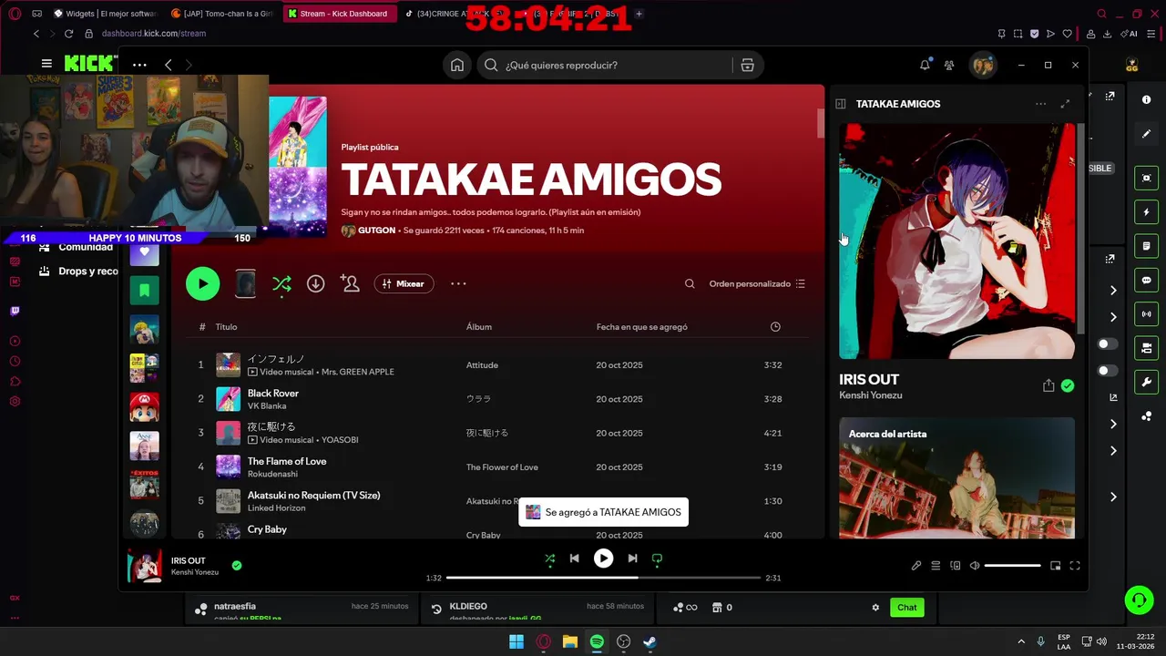
Task: Toggle repeat in the player bar
Action: point(657,559)
